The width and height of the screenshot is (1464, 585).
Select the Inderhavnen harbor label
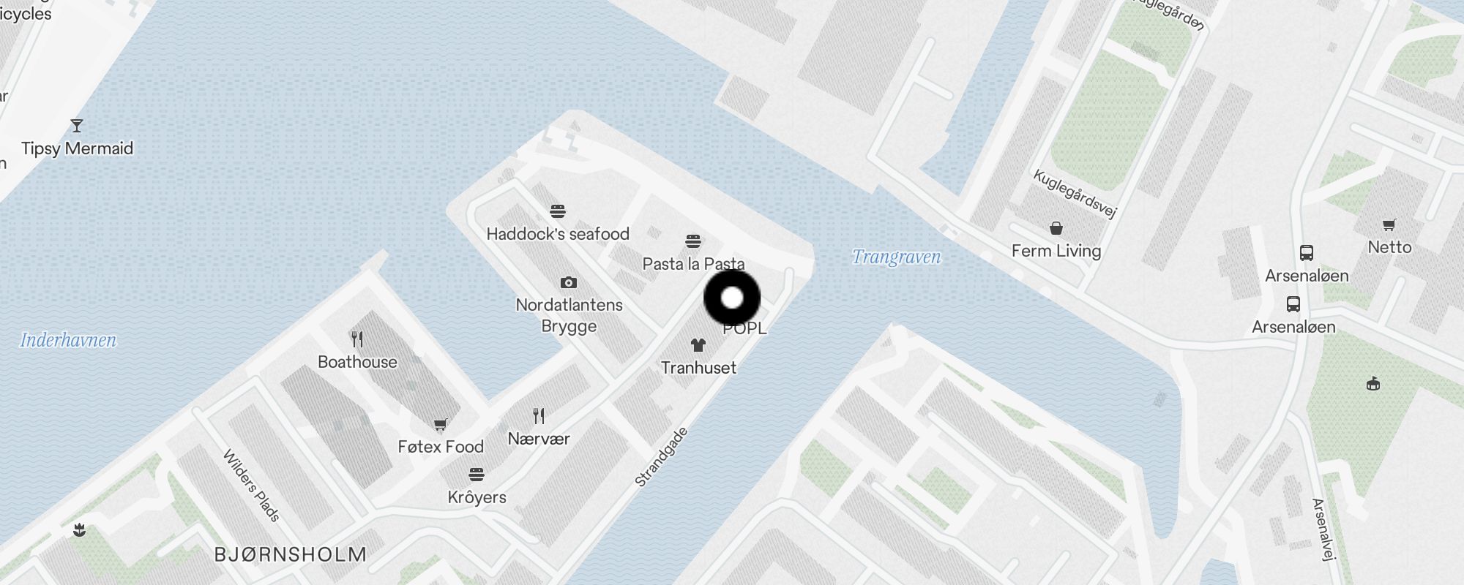pyautogui.click(x=68, y=340)
